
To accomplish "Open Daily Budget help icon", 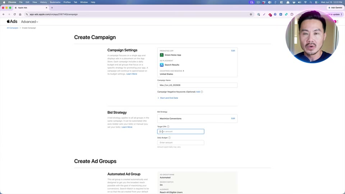I will (x=169, y=138).
